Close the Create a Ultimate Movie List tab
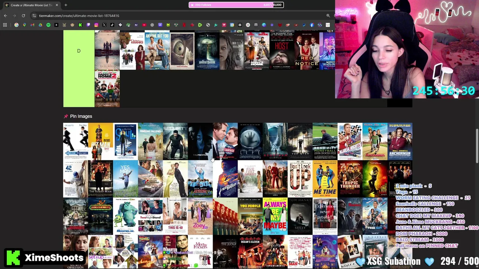Viewport: 479px width, 269px height. tap(57, 5)
